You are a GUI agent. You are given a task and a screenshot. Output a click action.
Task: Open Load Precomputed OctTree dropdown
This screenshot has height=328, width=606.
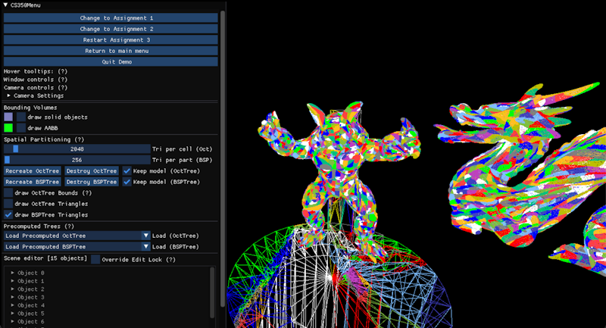click(77, 236)
